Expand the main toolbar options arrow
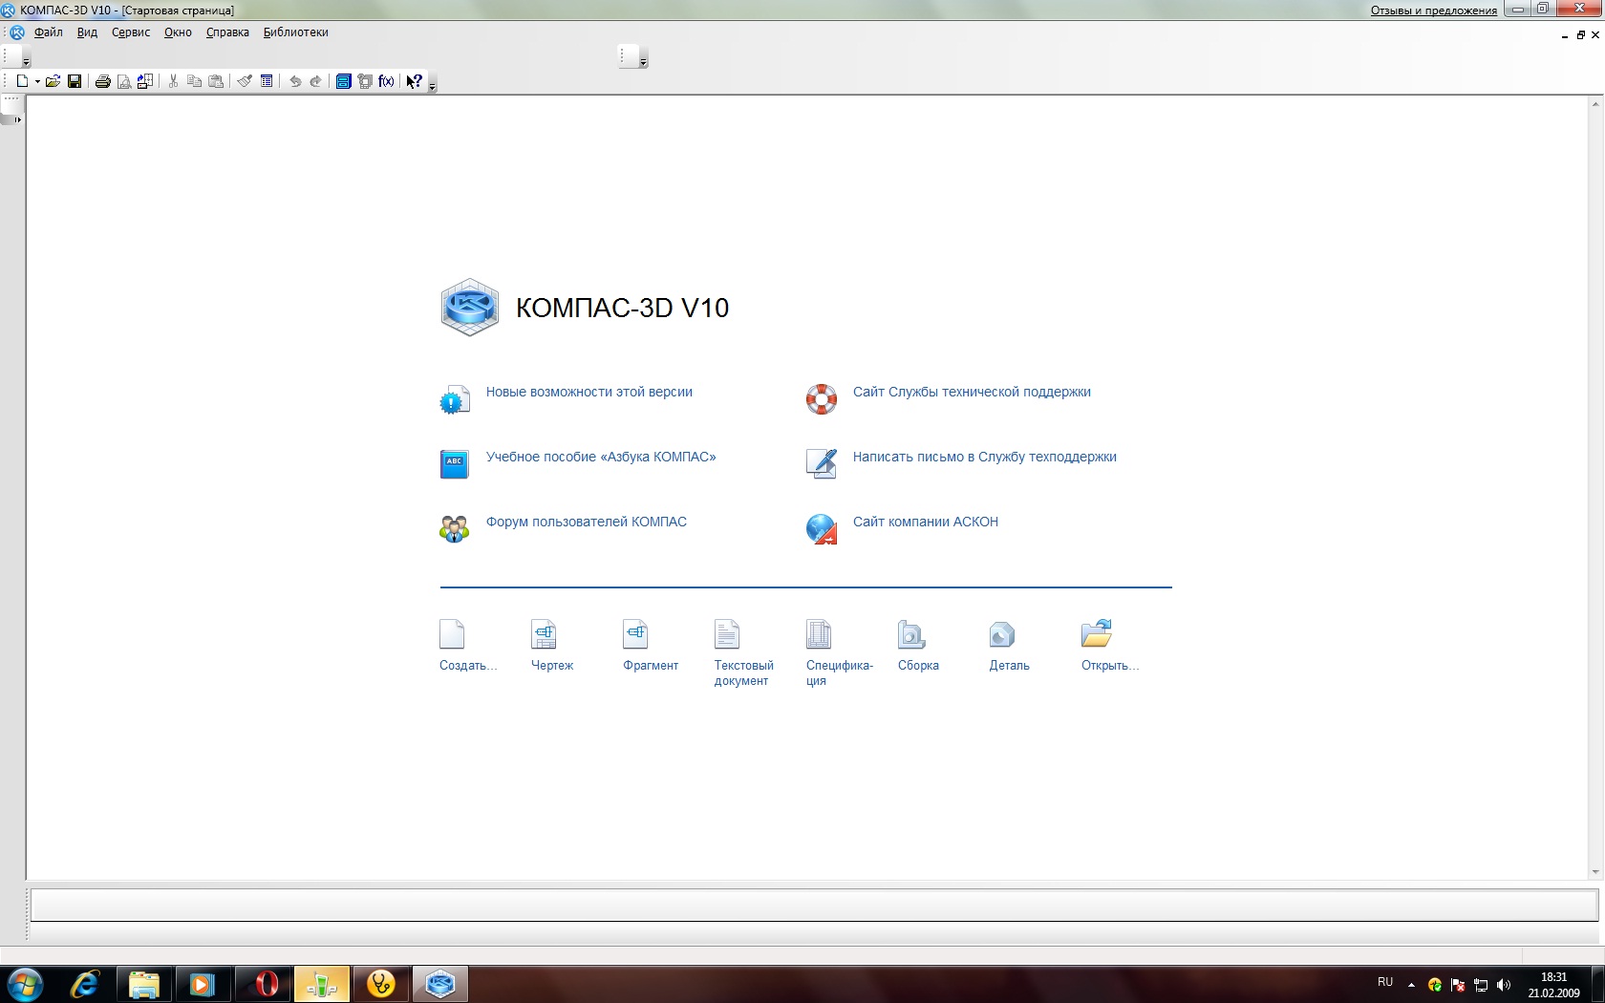The image size is (1605, 1003). (433, 86)
